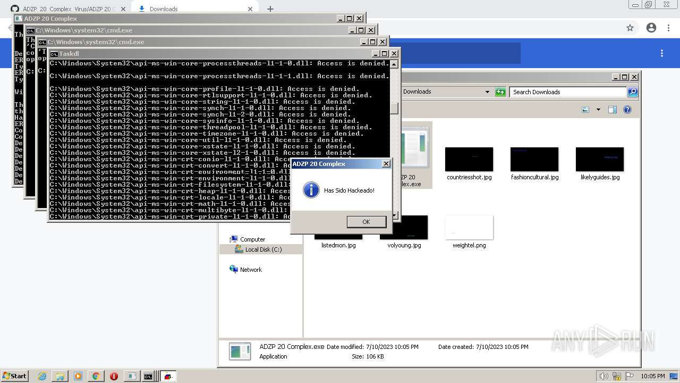The width and height of the screenshot is (680, 383).
Task: Switch to the ADZP 20 Complex GitHub tab
Action: (x=69, y=9)
